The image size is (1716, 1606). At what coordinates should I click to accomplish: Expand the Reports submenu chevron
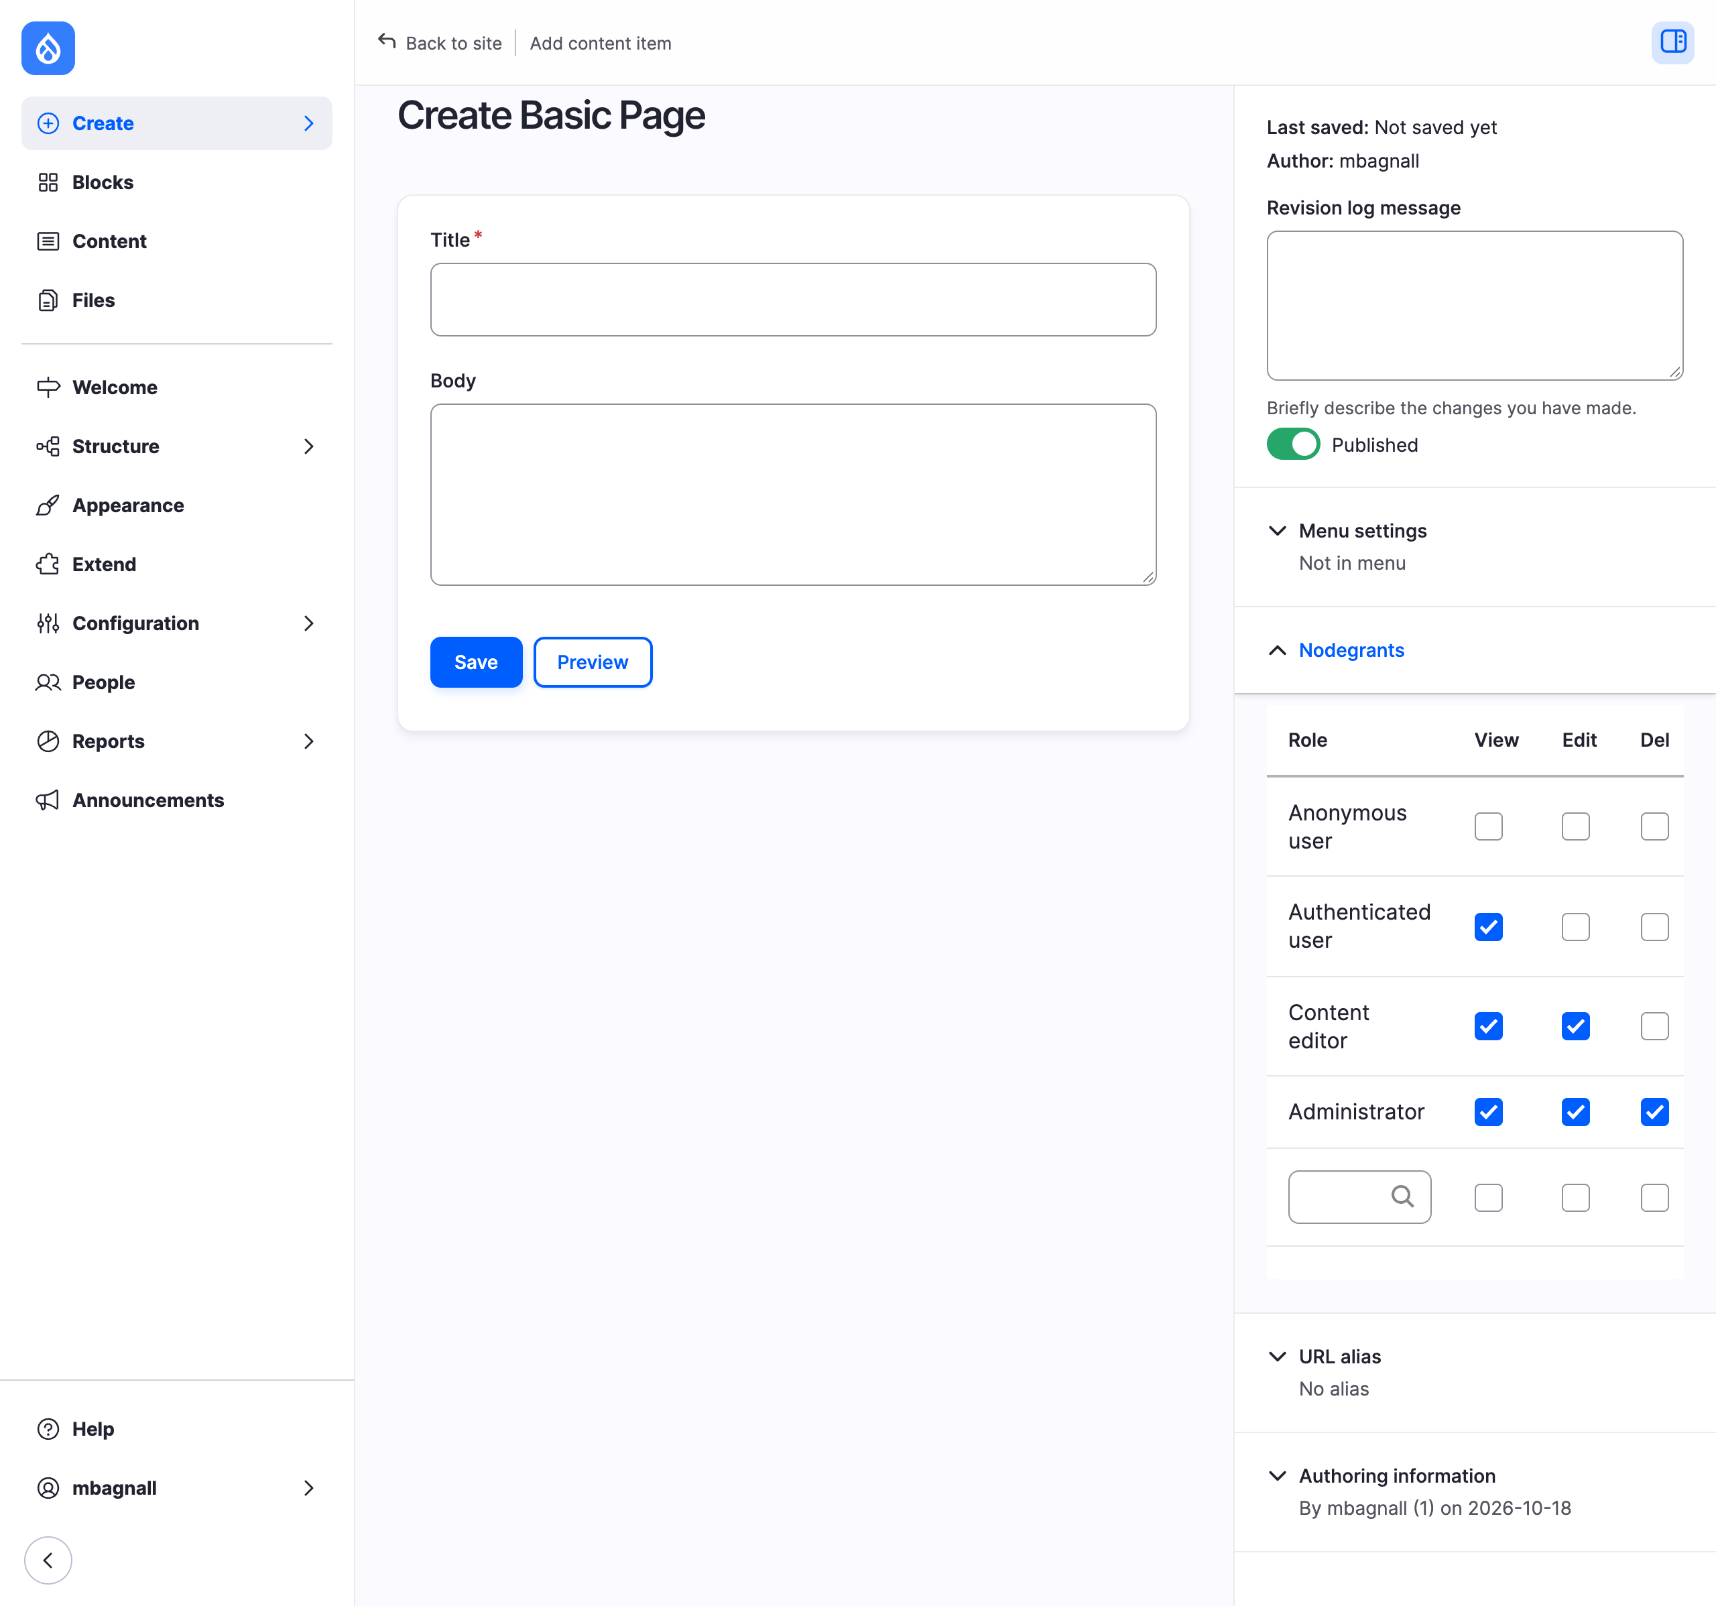coord(309,741)
